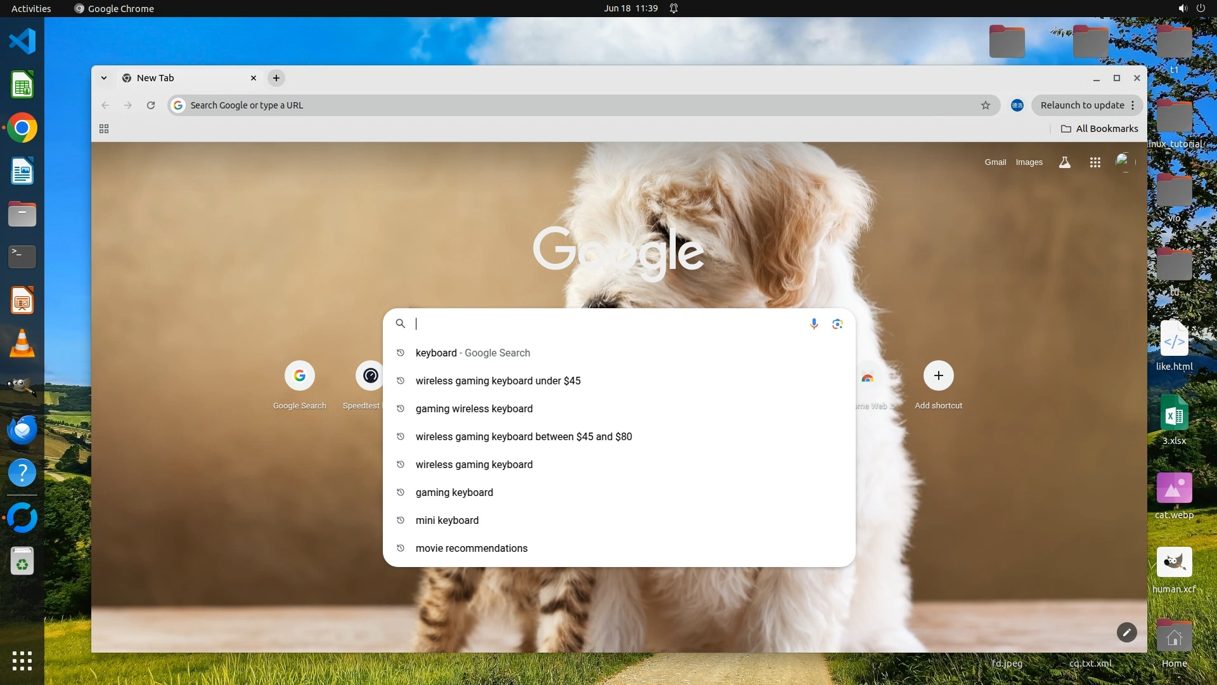This screenshot has width=1217, height=685.
Task: Toggle system volume icon in top bar
Action: pos(1182,8)
